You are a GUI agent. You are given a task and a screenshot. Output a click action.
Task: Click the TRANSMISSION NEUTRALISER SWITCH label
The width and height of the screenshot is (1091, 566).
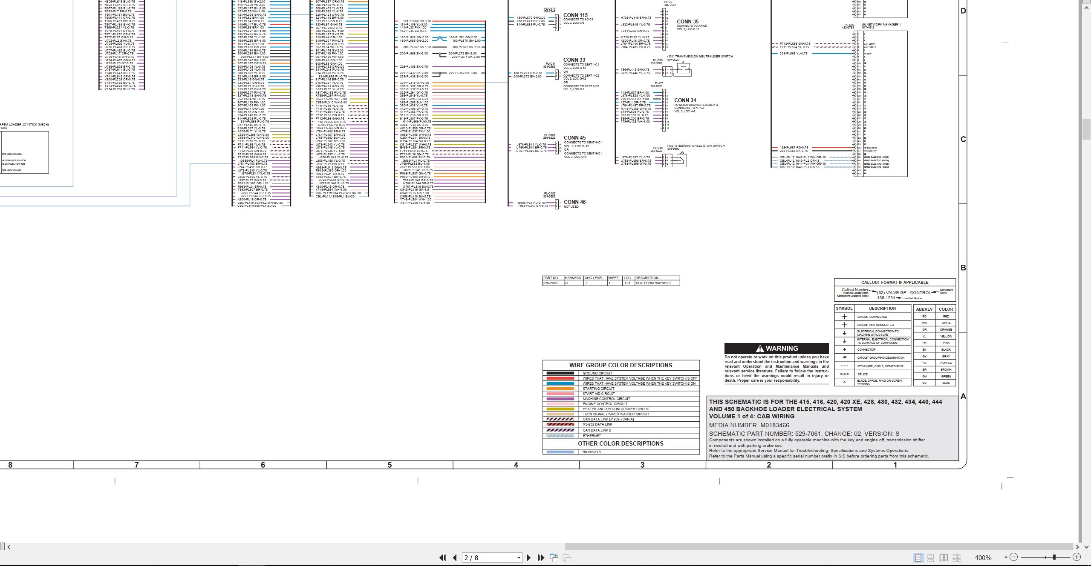pos(700,57)
